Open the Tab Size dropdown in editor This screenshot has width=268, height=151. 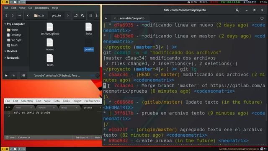pyautogui.click(x=82, y=138)
